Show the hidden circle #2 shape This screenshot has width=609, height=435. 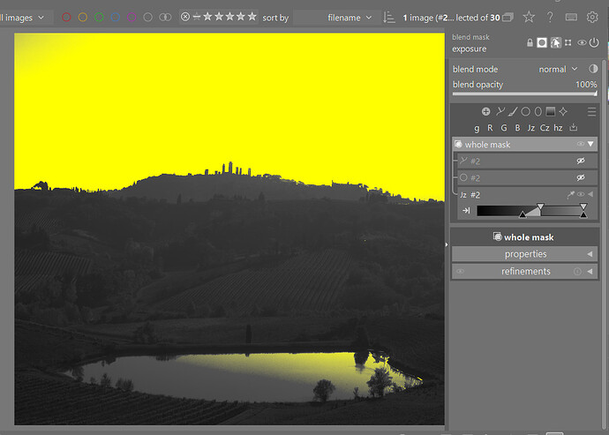581,177
